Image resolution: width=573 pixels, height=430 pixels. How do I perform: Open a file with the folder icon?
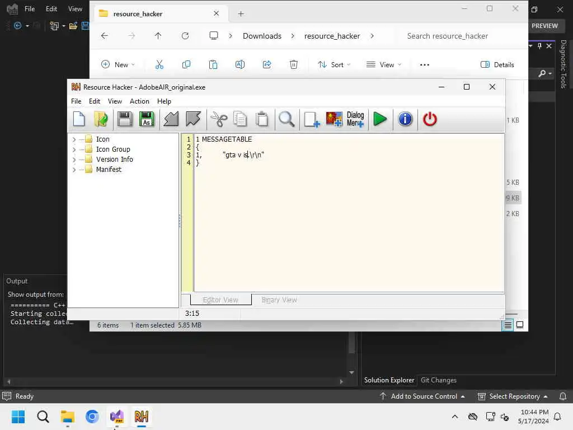[x=101, y=119]
